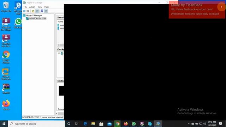
Task: Click the network tray icon
Action: click(x=201, y=124)
